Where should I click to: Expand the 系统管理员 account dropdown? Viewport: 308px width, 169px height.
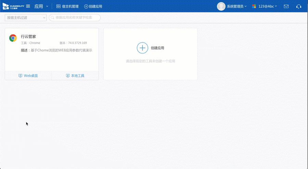[236, 6]
